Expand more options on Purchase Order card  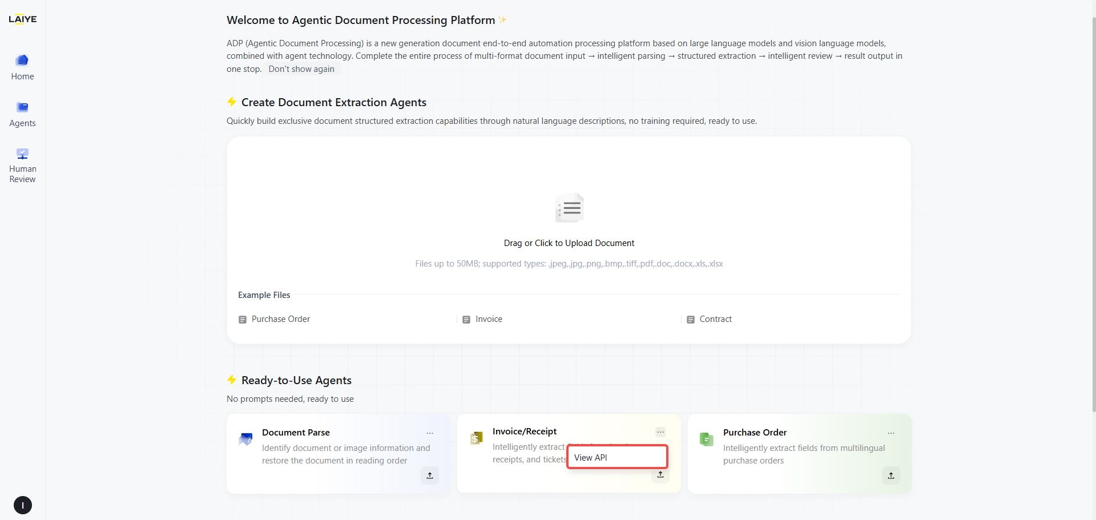890,433
